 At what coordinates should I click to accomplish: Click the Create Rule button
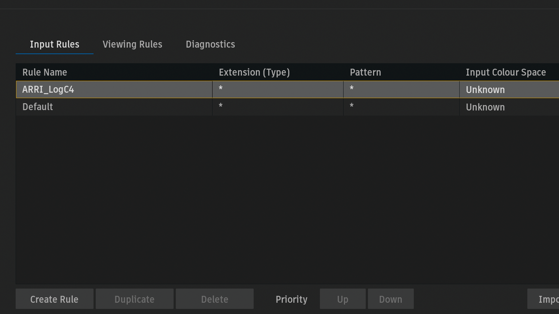click(55, 299)
